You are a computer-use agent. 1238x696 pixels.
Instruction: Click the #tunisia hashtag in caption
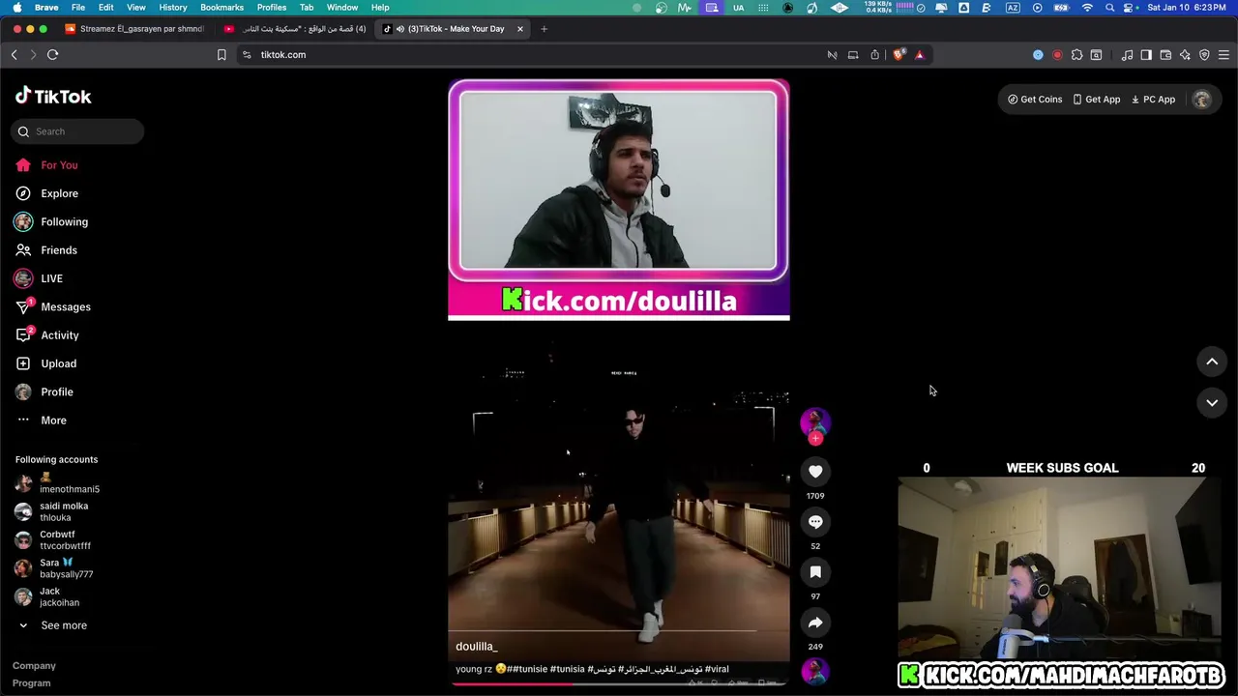[567, 669]
